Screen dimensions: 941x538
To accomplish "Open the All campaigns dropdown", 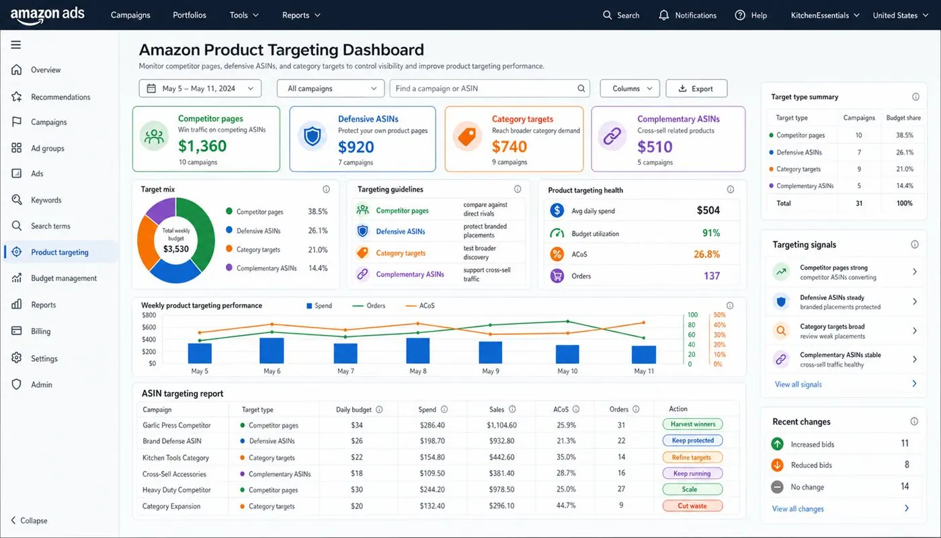I will [x=331, y=88].
